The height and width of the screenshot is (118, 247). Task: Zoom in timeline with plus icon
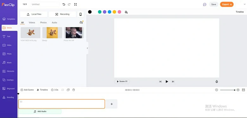238,90
